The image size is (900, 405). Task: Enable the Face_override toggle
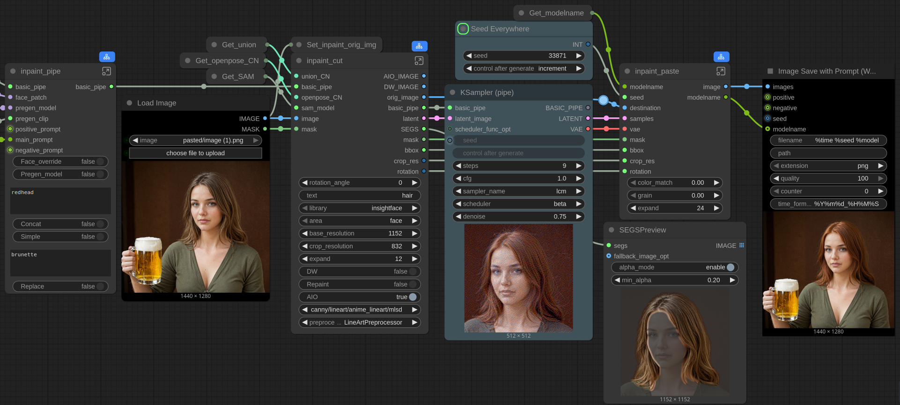coord(99,161)
